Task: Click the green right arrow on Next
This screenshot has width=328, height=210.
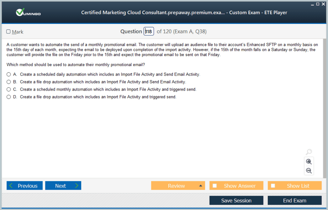Action: [x=77, y=186]
